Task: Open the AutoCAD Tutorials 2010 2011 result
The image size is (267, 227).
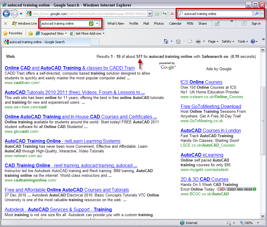Action: (x=75, y=92)
